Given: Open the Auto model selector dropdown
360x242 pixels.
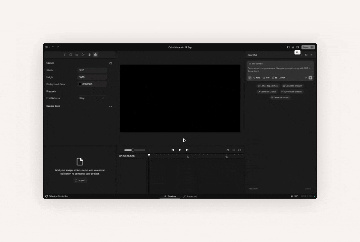Looking at the screenshot, I should pyautogui.click(x=257, y=78).
